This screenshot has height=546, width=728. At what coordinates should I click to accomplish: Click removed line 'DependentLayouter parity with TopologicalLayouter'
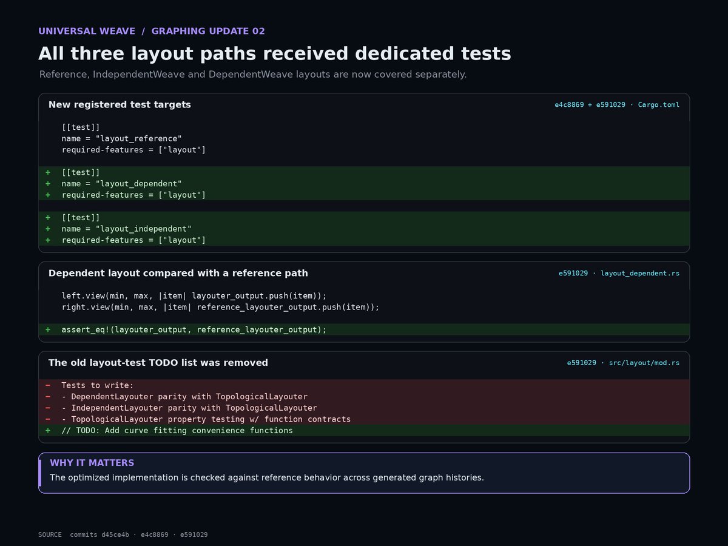[x=364, y=397]
